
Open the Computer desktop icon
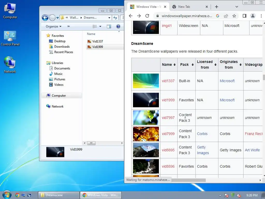[10, 11]
